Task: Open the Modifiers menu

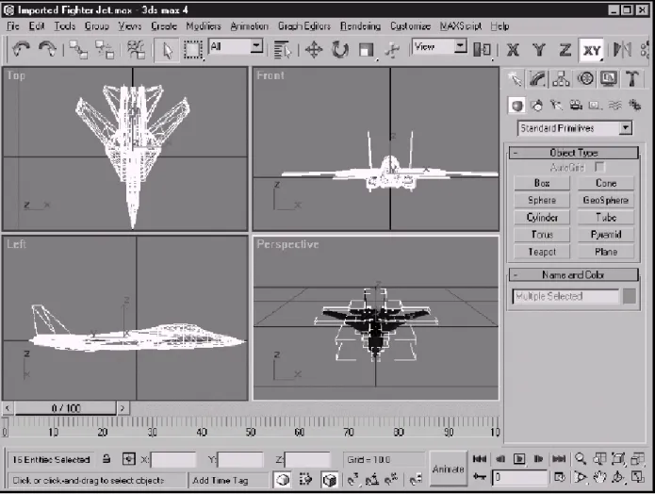Action: 204,25
